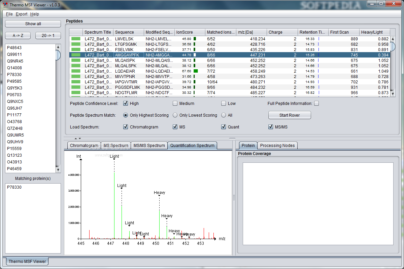Switch to the MS Spectrum tab
Screen dimensions: 404x269
115,146
